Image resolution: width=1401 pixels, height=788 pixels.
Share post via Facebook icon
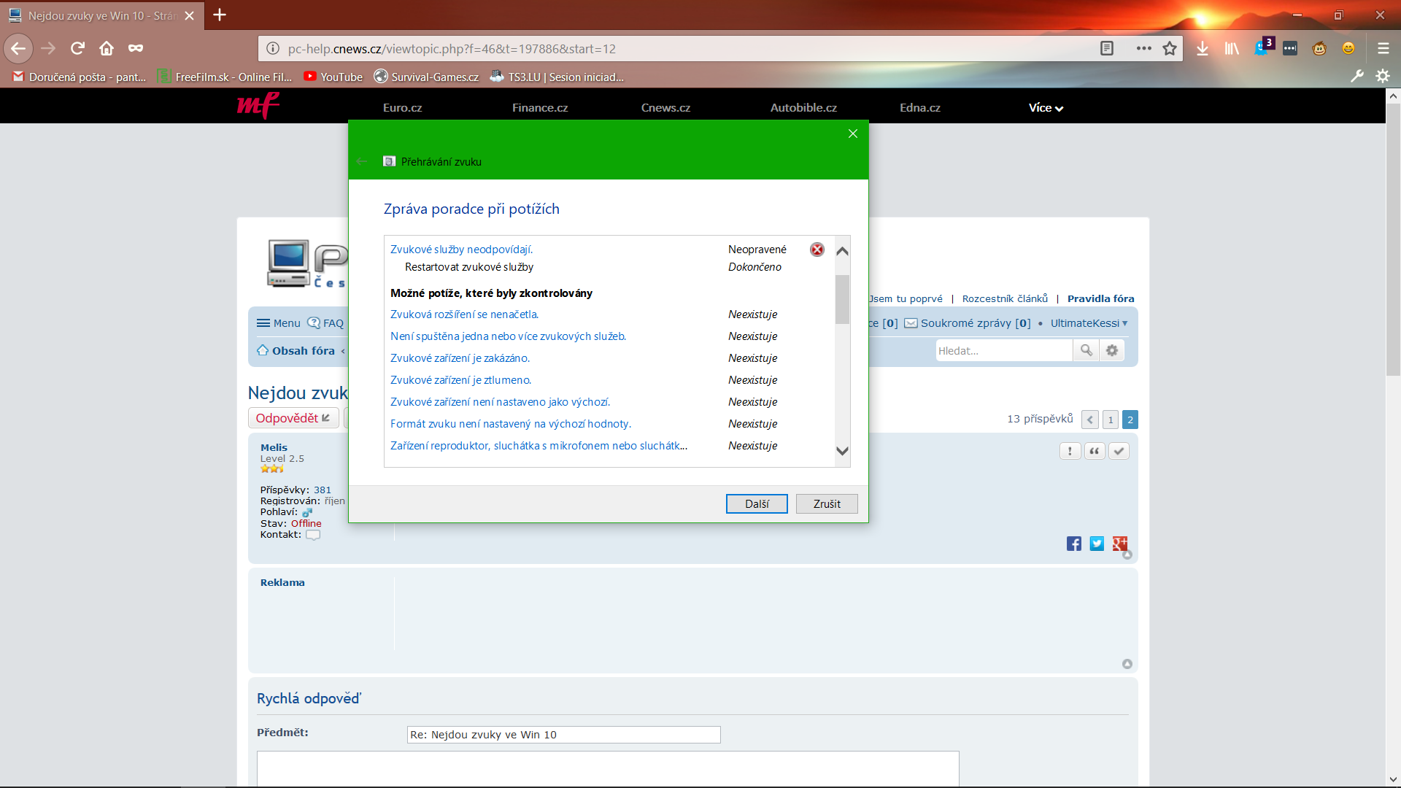tap(1073, 544)
